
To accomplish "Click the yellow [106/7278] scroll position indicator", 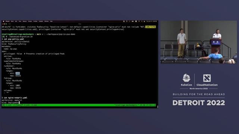I will coord(150,27).
